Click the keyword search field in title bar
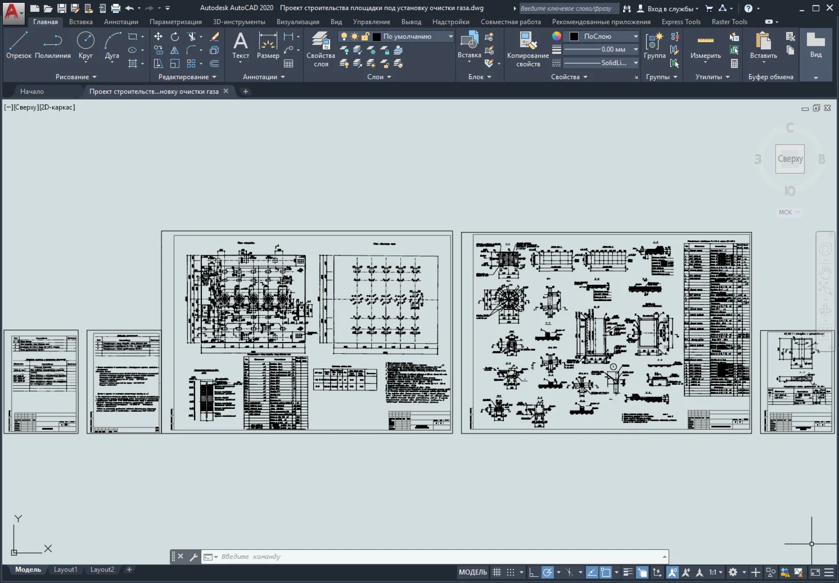The width and height of the screenshot is (839, 583). 569,8
